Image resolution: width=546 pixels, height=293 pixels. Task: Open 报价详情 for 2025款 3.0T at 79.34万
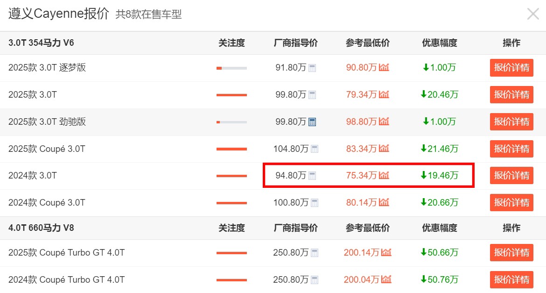511,94
